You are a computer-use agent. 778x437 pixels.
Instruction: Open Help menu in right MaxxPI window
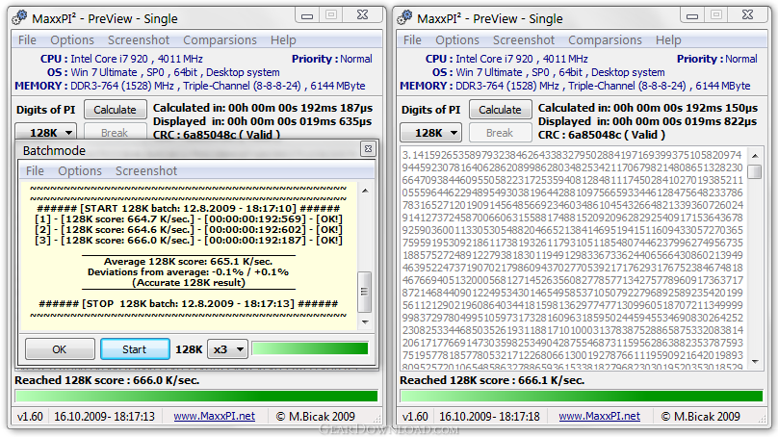point(668,40)
